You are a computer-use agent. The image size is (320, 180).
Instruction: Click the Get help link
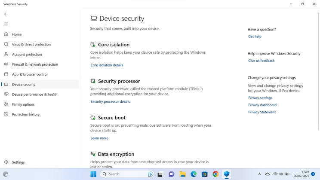tap(255, 37)
